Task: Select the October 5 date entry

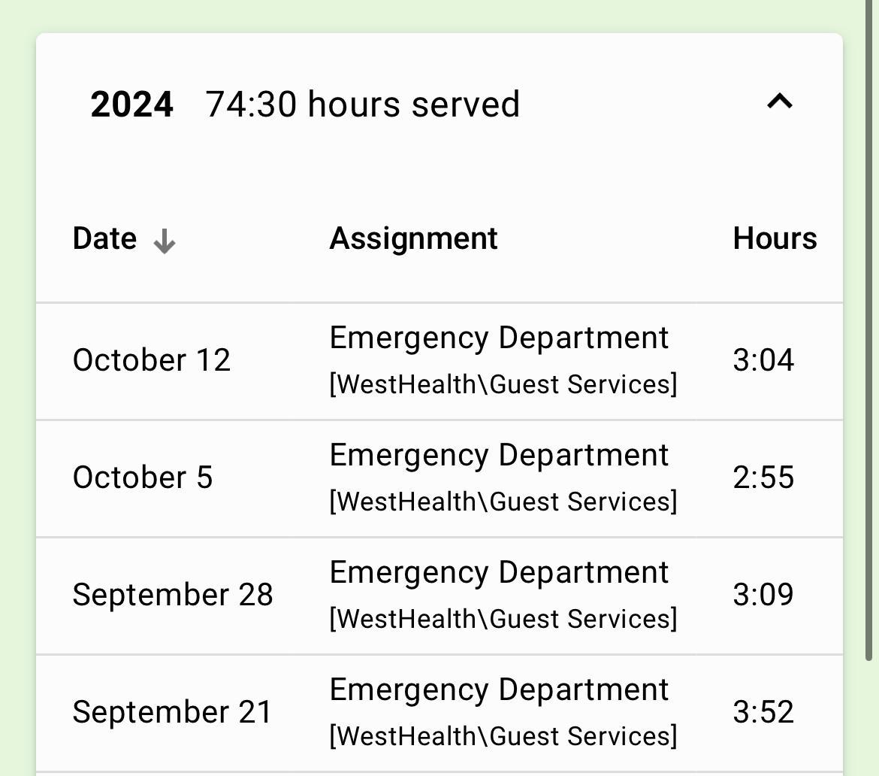Action: point(143,477)
